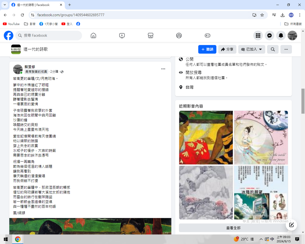Click the 分享 share button
The width and height of the screenshot is (305, 244).
227,49
